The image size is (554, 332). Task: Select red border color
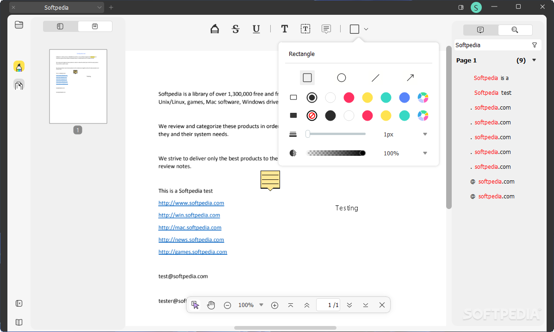tap(349, 98)
